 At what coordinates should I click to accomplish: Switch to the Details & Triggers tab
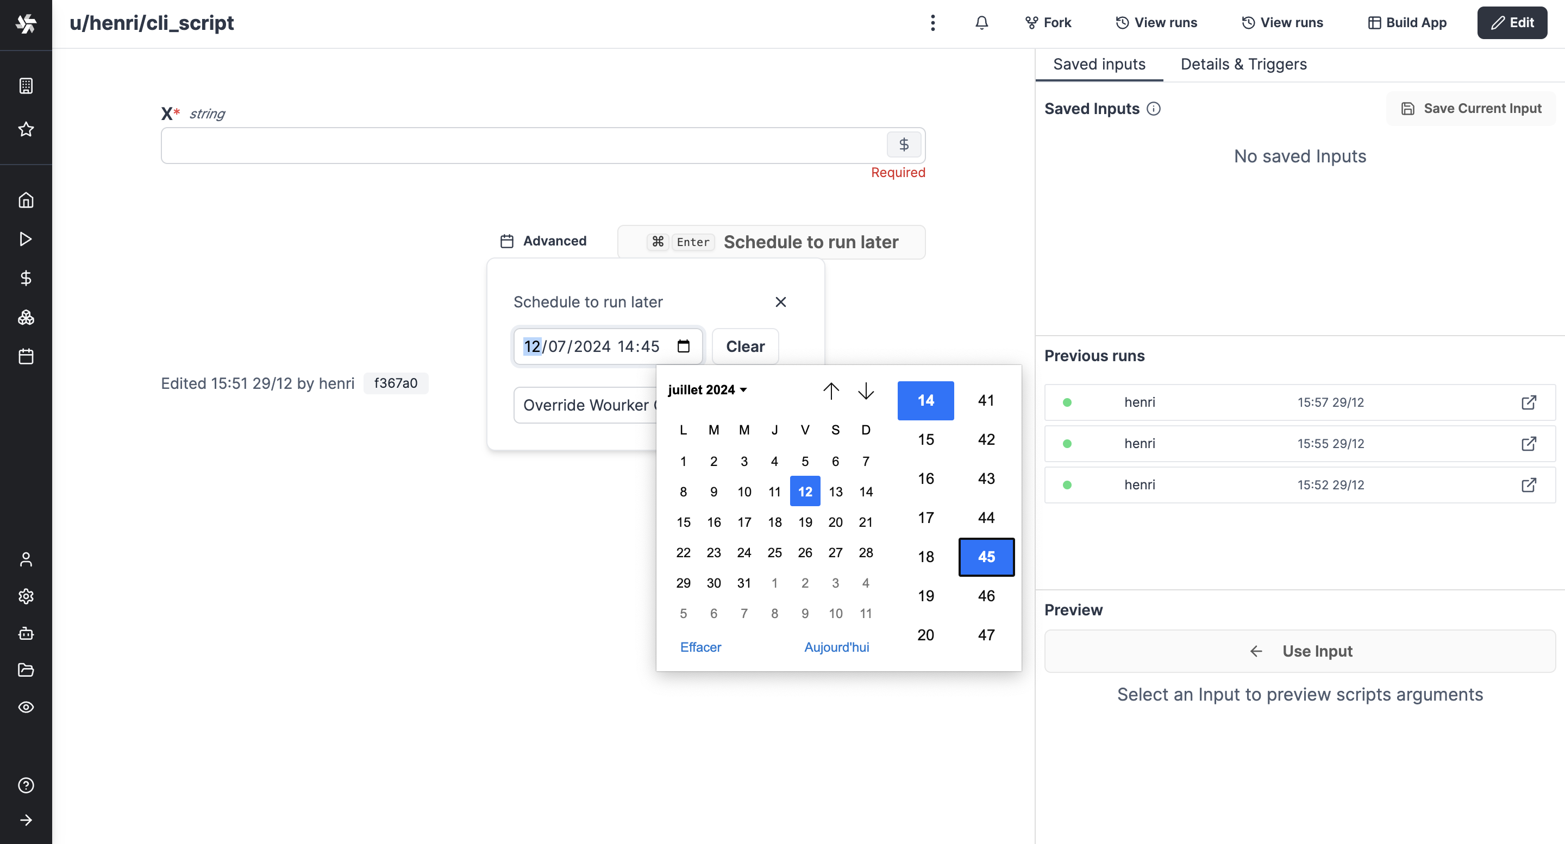click(1243, 65)
